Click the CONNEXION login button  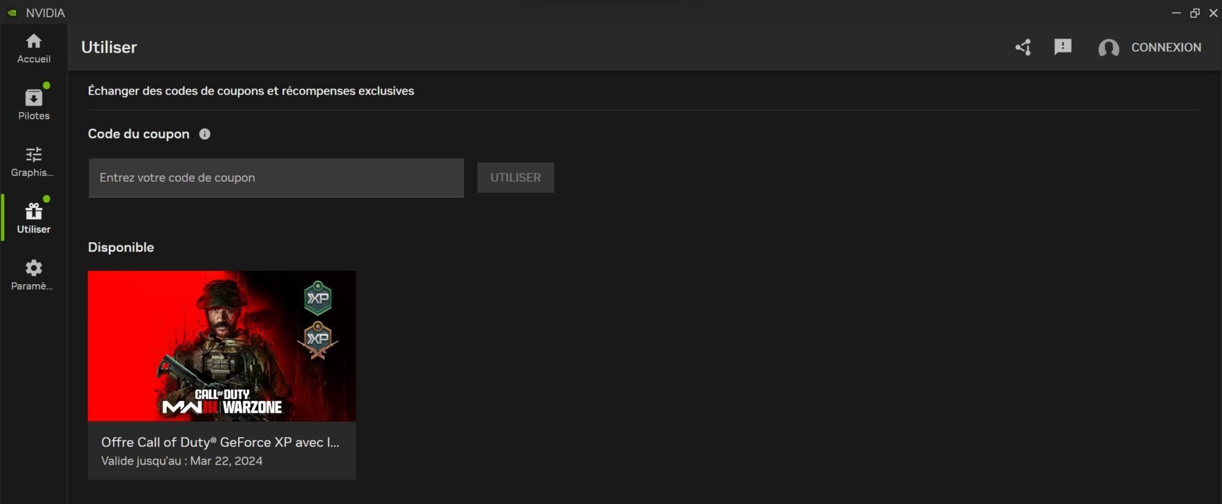tap(1166, 47)
